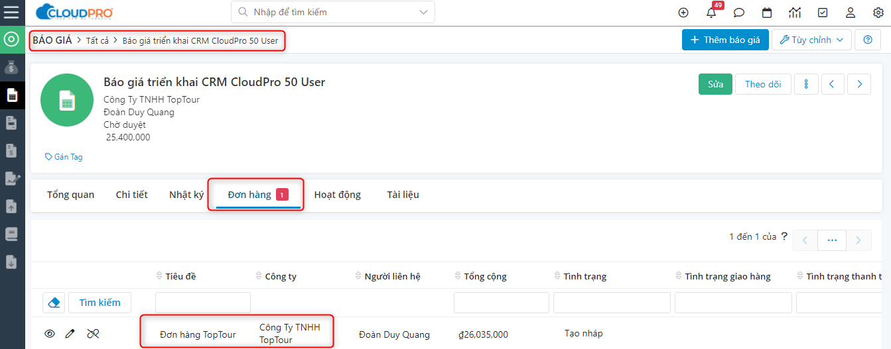This screenshot has height=349, width=891.
Task: Click BÁO GIÁ breadcrumb link
Action: (x=52, y=40)
